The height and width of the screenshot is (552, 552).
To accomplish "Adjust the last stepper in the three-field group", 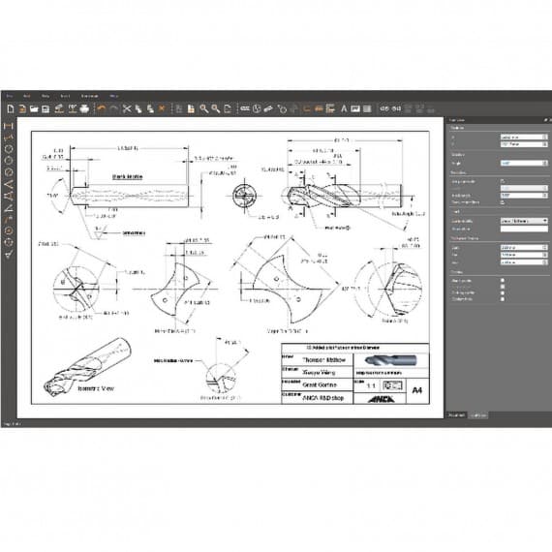I will 545,262.
